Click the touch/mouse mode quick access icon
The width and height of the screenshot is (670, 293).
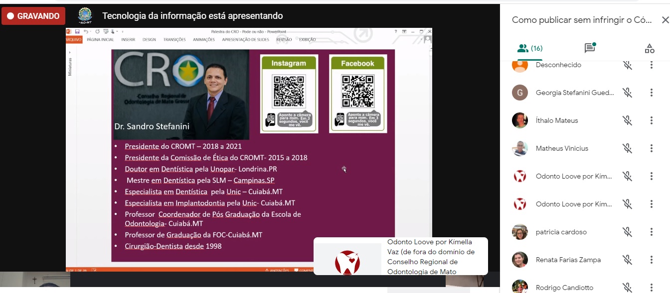[x=113, y=31]
